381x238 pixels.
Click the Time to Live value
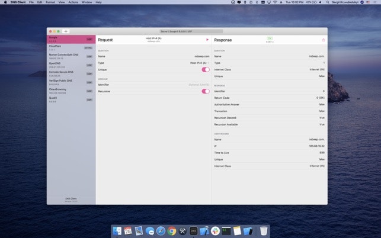click(322, 153)
